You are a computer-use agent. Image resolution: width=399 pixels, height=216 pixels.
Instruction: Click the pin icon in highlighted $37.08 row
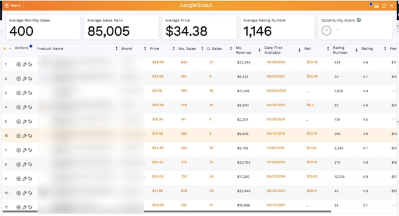(x=25, y=136)
